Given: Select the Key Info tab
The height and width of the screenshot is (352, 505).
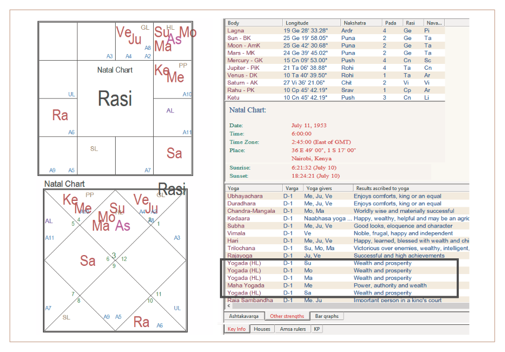Looking at the screenshot, I should tap(237, 329).
